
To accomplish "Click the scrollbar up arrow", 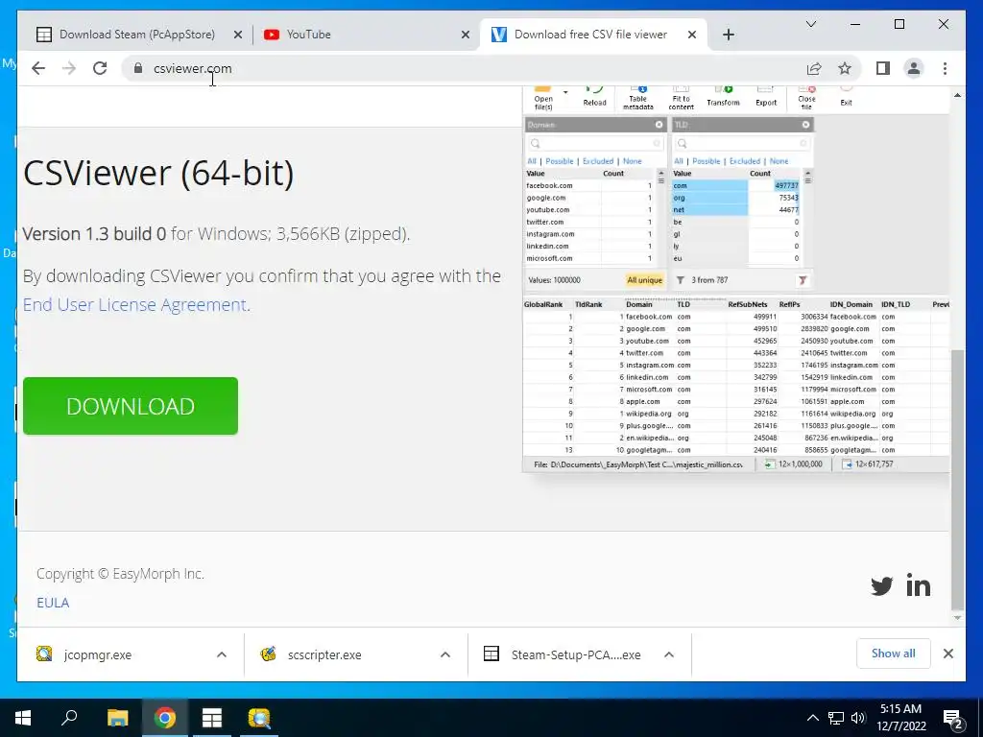I will click(x=957, y=95).
